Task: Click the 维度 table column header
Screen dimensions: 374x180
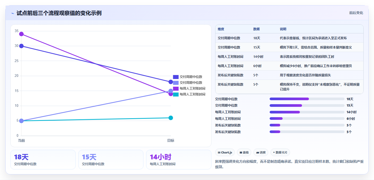Action: 221,29
